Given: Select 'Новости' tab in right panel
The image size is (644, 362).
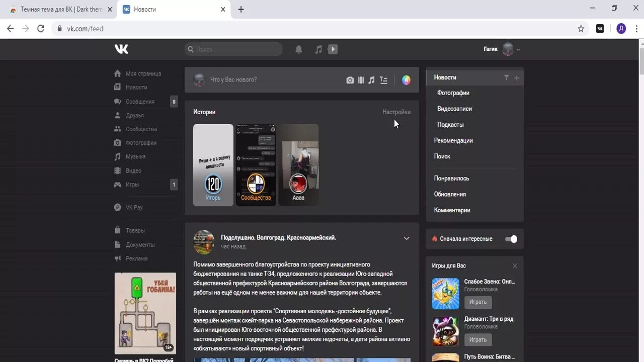Looking at the screenshot, I should (x=445, y=77).
